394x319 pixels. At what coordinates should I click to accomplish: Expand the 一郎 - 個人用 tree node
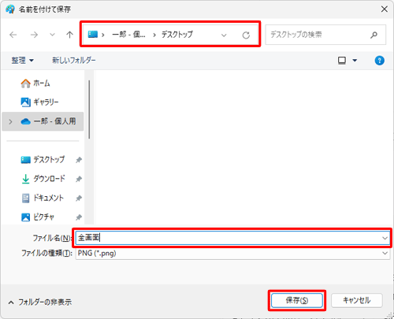click(x=10, y=121)
